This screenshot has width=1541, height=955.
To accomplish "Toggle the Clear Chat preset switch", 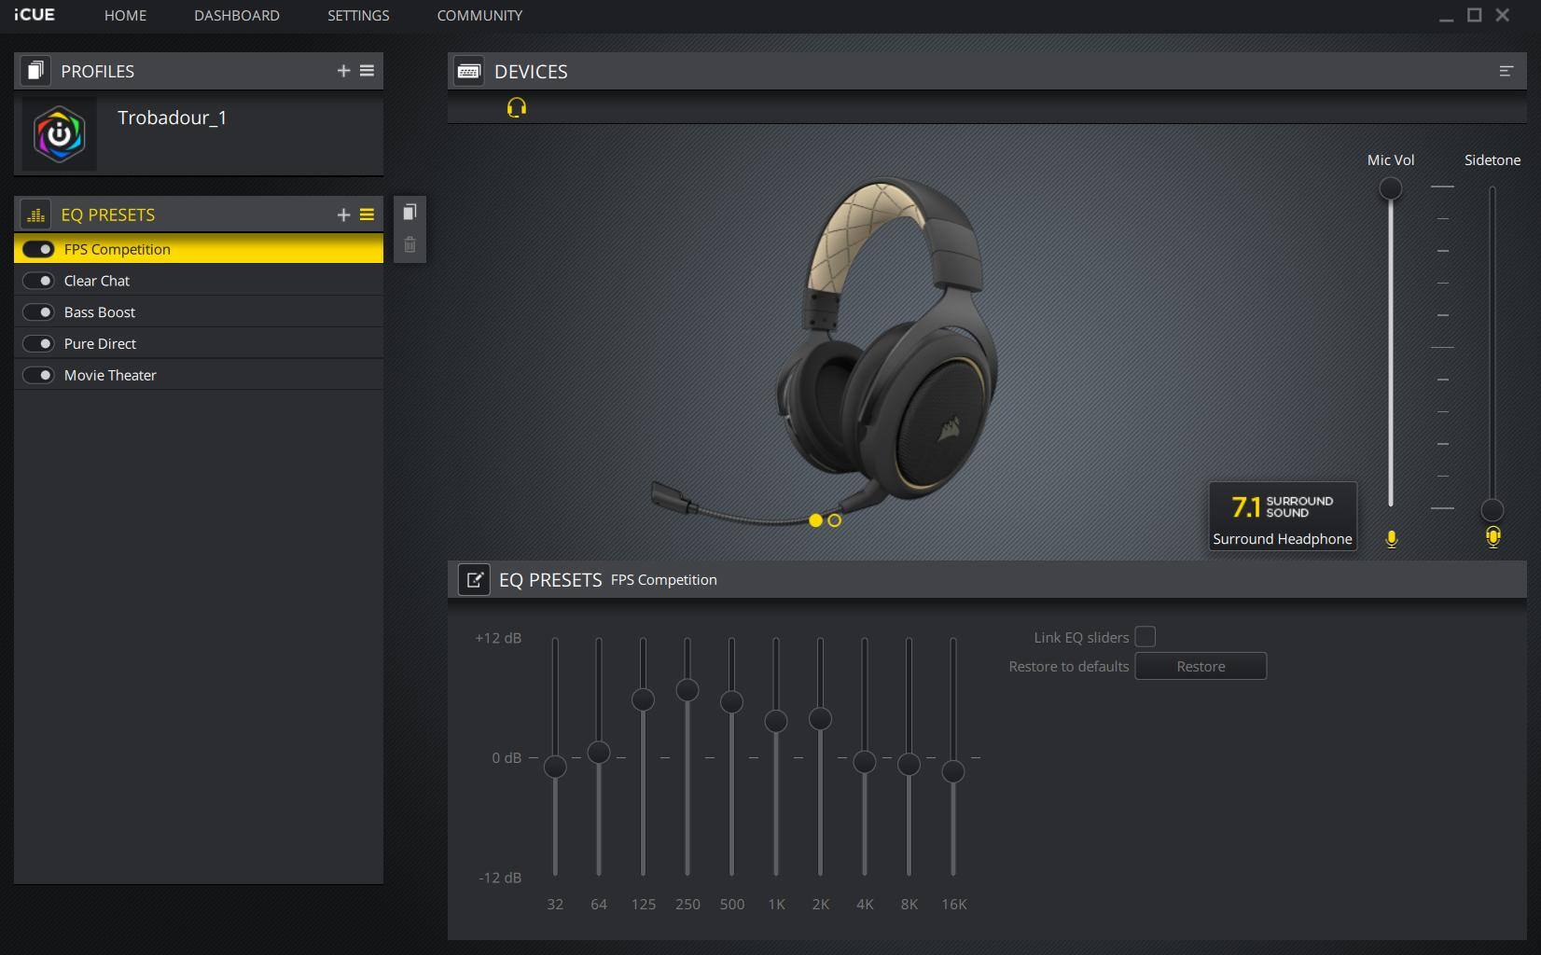I will coord(38,281).
